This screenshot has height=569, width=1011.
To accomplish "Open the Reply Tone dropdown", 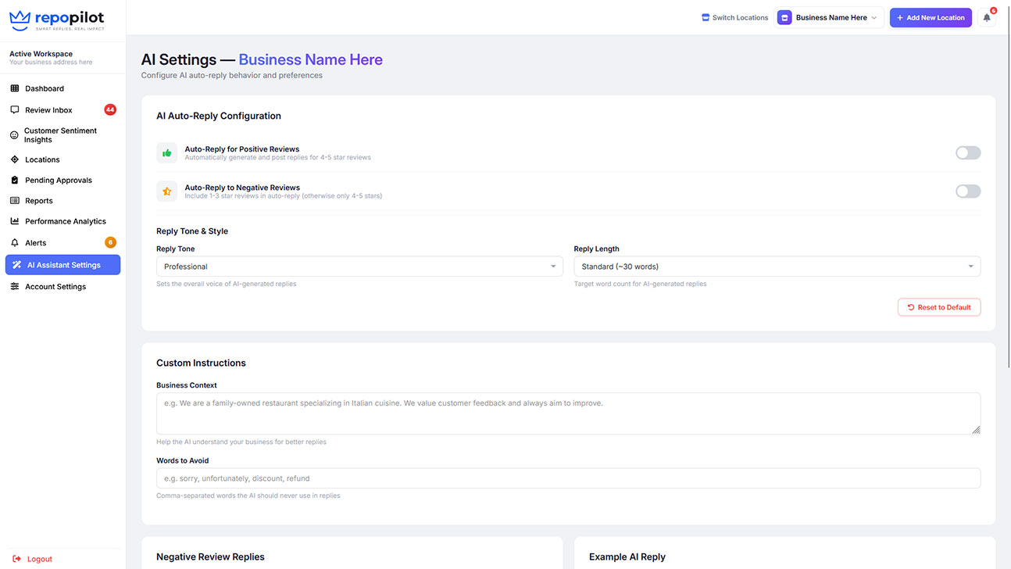I will point(359,267).
